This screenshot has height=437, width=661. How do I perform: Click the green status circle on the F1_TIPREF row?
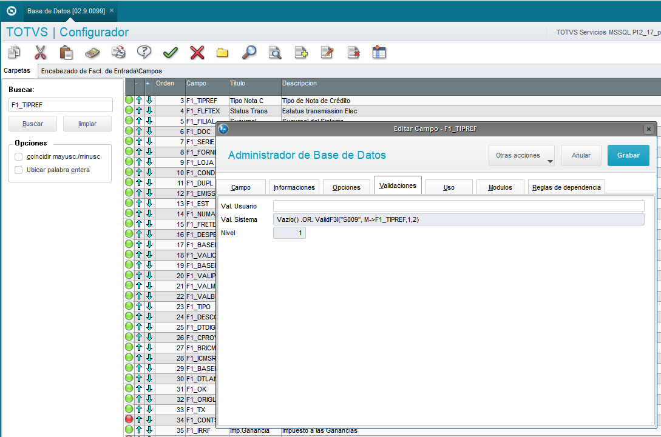click(x=129, y=100)
